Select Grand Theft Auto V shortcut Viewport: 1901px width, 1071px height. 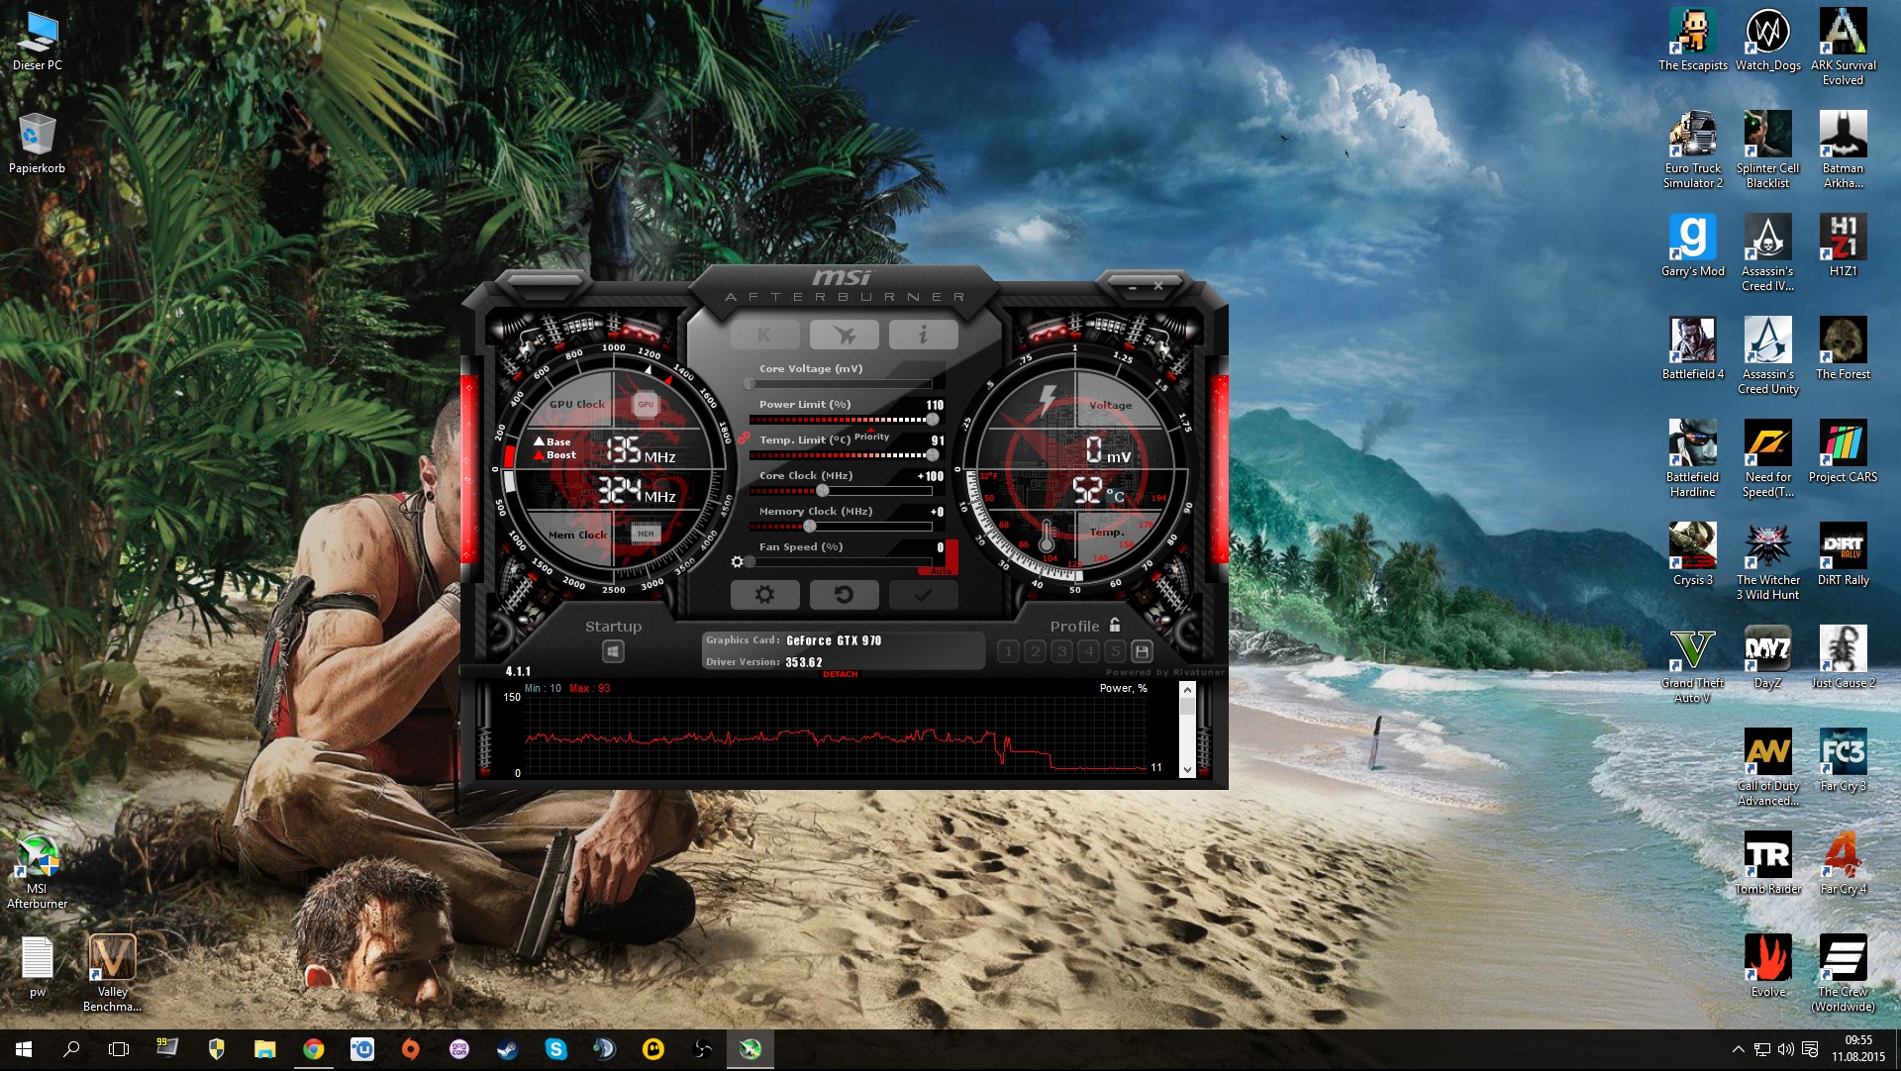[x=1692, y=664]
